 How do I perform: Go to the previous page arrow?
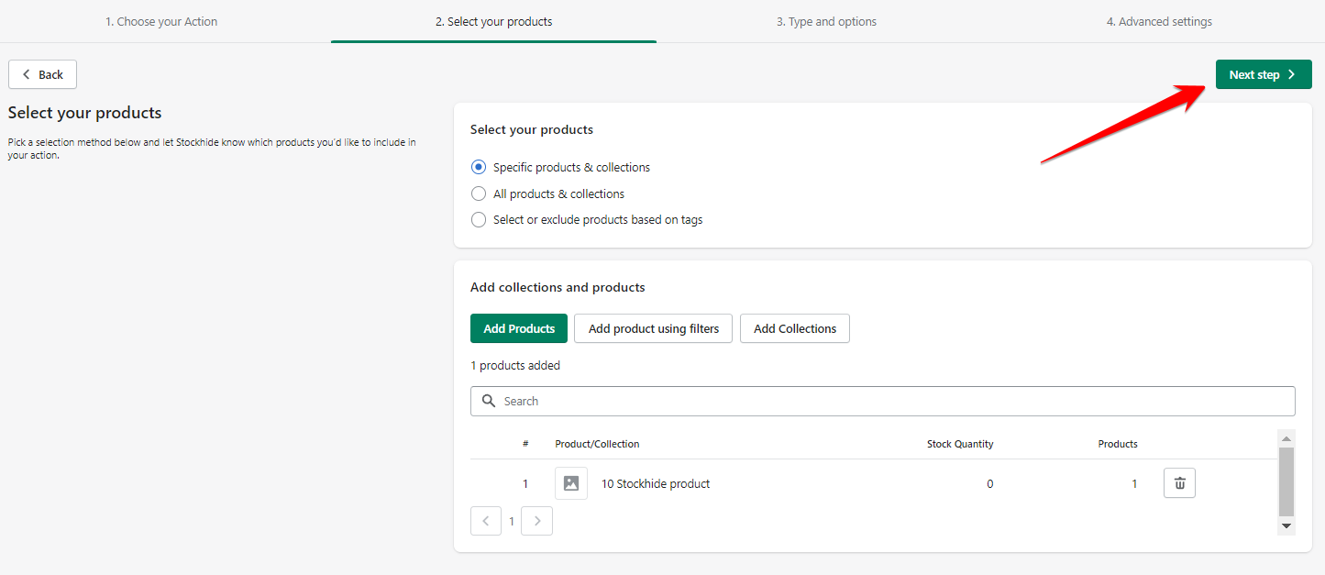[486, 521]
